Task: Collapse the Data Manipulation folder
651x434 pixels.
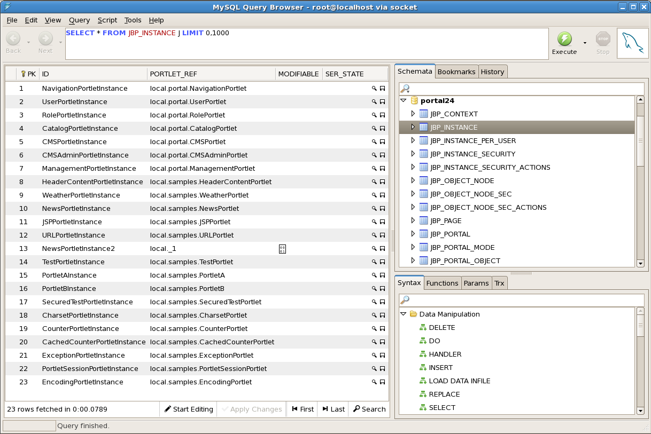Action: [404, 314]
